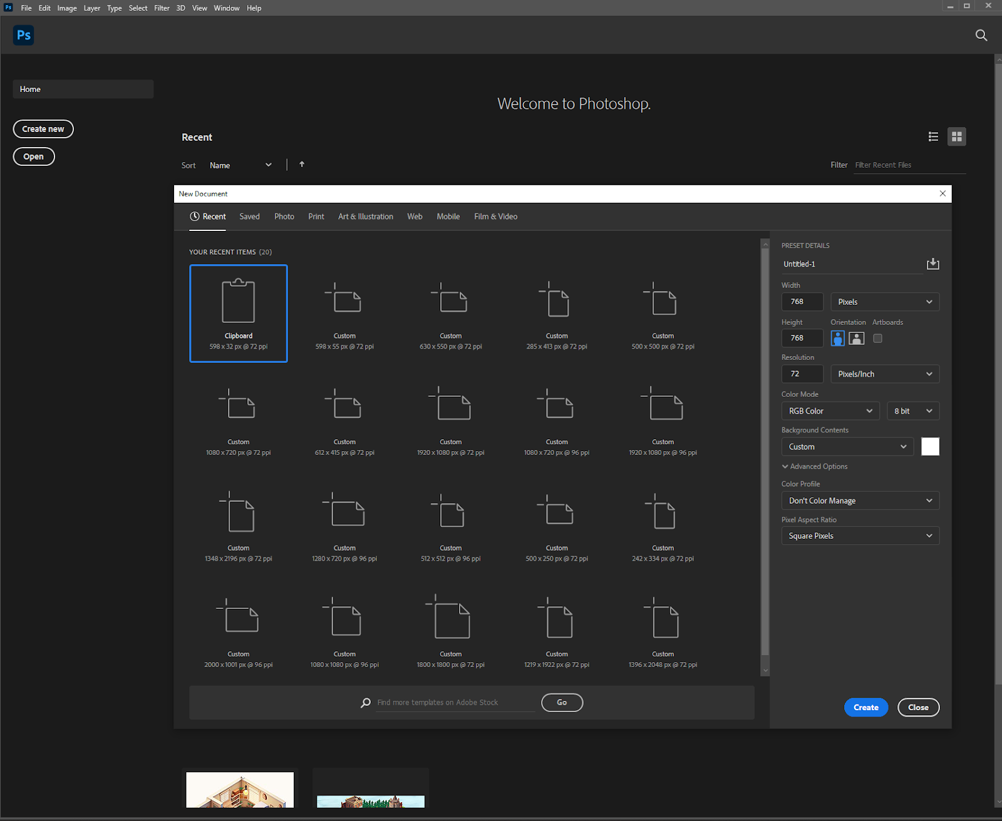Open the Sort by Name dropdown
The image size is (1002, 821).
coord(241,165)
